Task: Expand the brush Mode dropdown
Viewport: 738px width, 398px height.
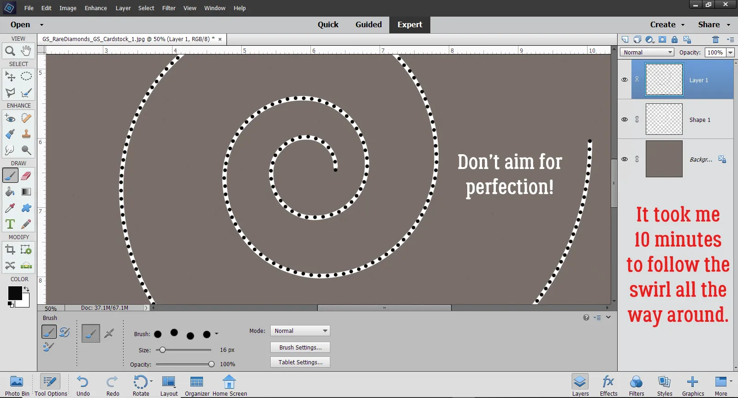Action: click(x=300, y=331)
